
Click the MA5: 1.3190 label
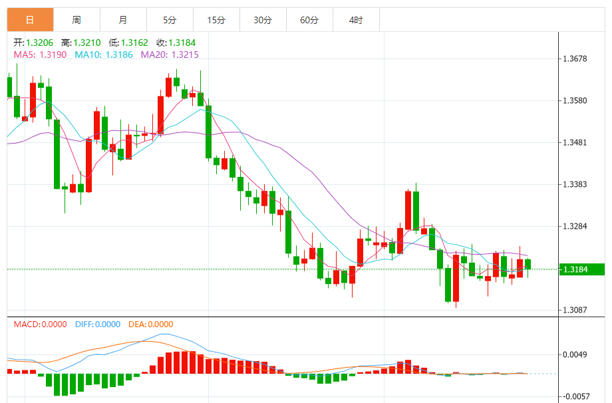pyautogui.click(x=40, y=55)
